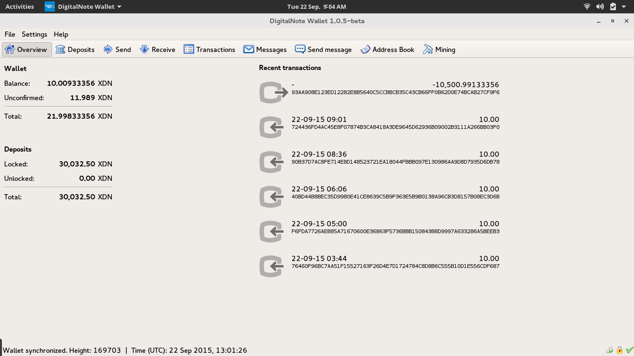Screen dimensions: 634x356
Task: Maximize the DigitalNote Wallet window
Action: (x=613, y=21)
